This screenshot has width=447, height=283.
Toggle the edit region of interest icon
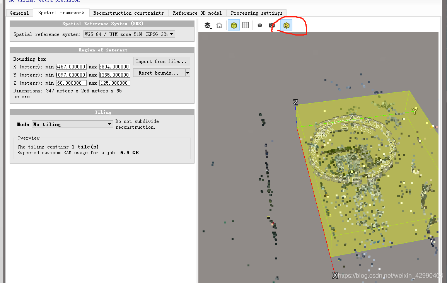tap(287, 26)
